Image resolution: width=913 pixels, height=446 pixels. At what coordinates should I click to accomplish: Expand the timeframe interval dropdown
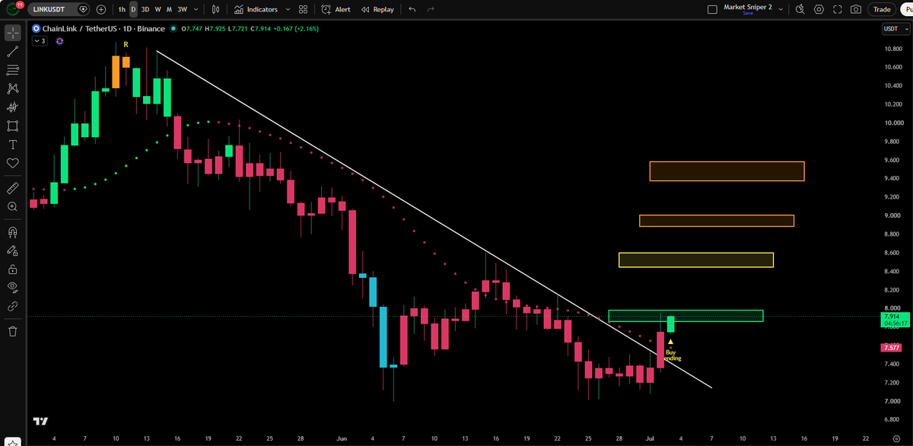click(x=196, y=9)
